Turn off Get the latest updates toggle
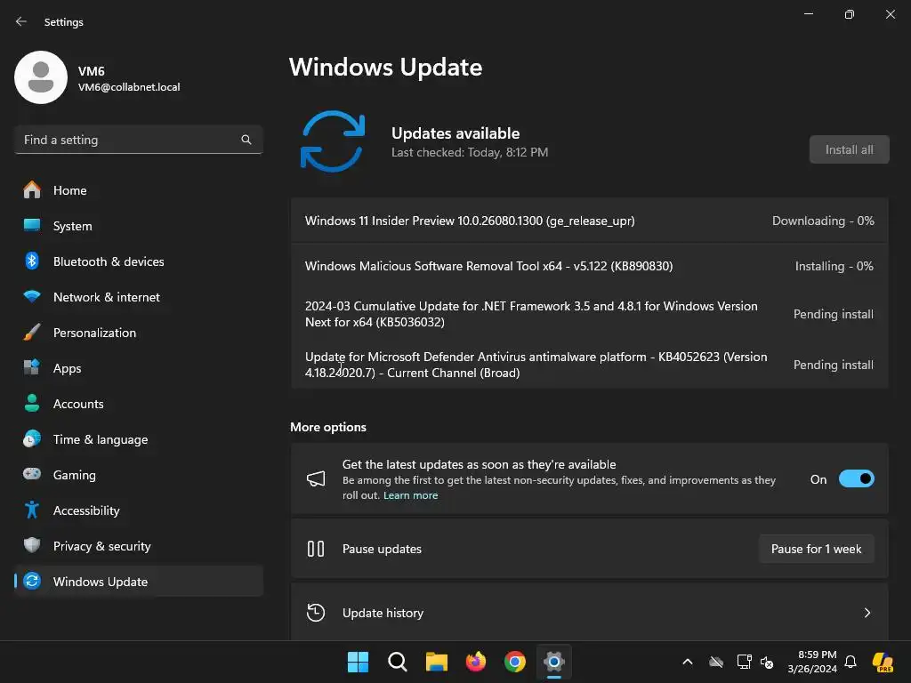The height and width of the screenshot is (683, 911). click(857, 478)
